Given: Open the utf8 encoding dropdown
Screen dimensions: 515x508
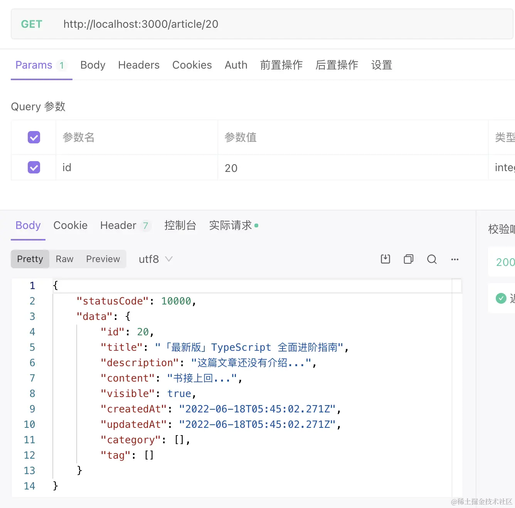Looking at the screenshot, I should [x=155, y=259].
